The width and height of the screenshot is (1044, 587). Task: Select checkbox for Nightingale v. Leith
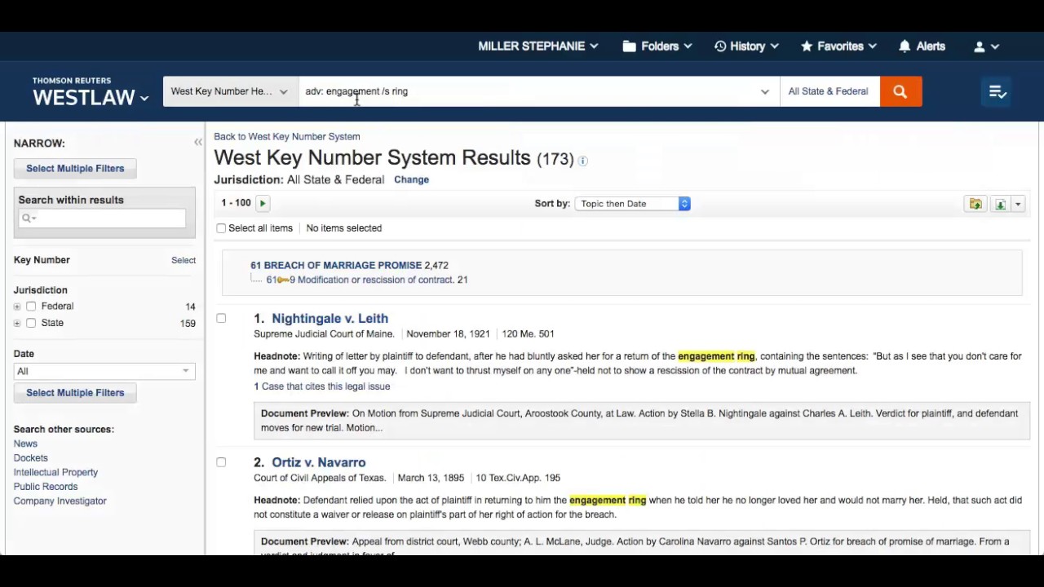221,318
